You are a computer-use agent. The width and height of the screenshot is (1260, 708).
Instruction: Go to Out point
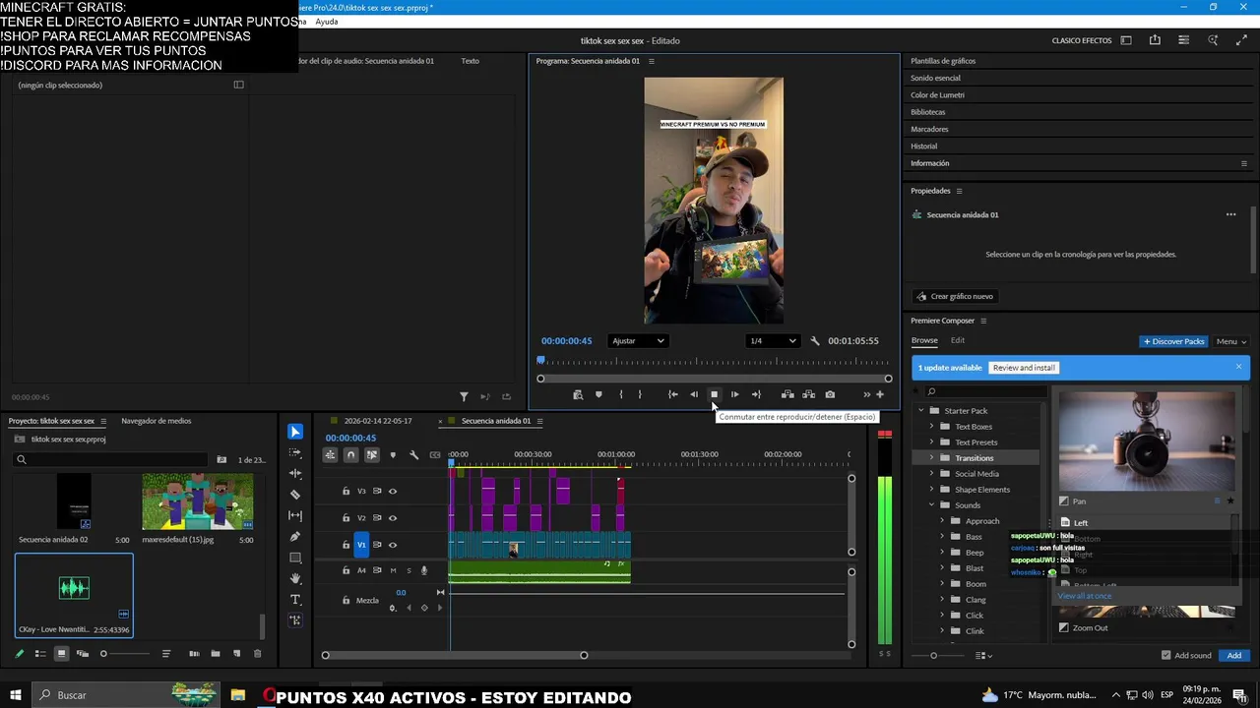click(x=756, y=394)
